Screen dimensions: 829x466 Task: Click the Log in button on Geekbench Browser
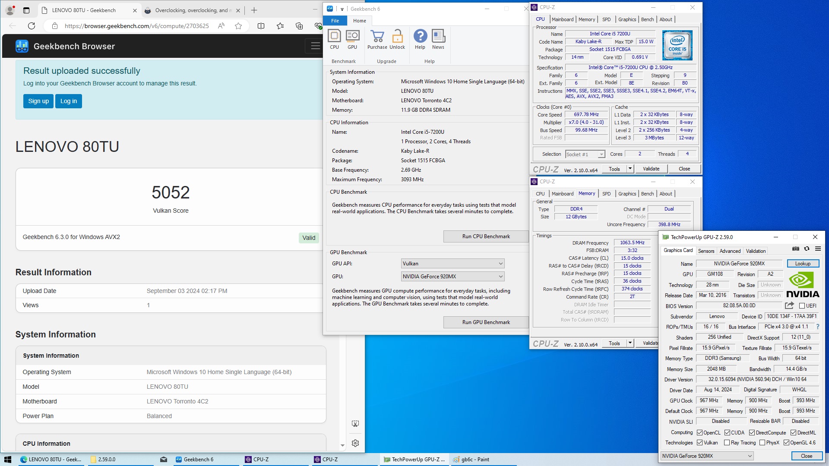click(69, 101)
